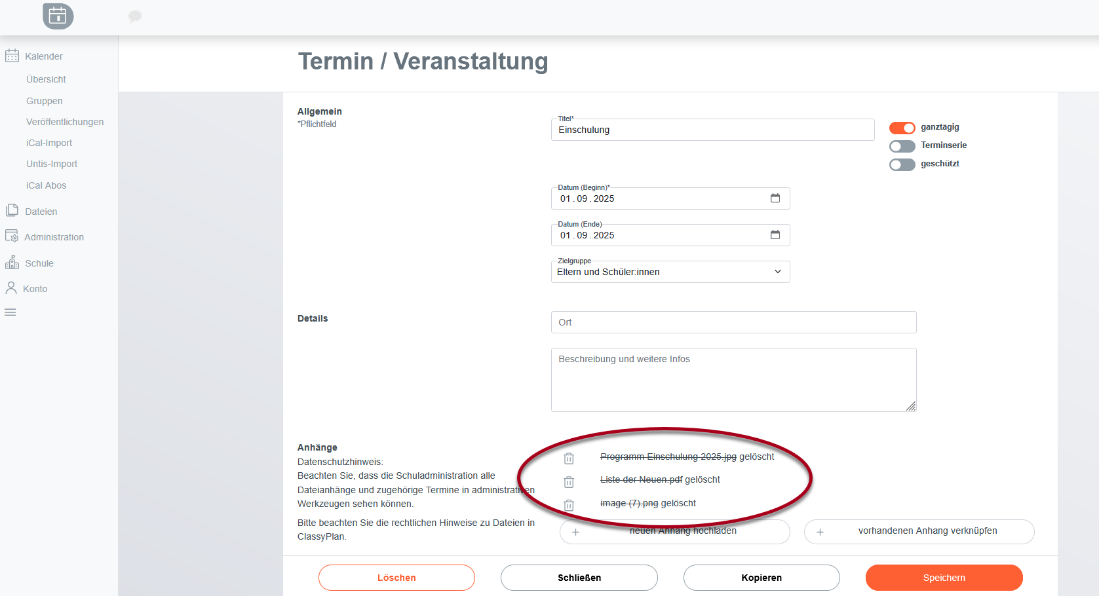
Task: Open the Datum (Beginn) date picker
Action: [775, 197]
